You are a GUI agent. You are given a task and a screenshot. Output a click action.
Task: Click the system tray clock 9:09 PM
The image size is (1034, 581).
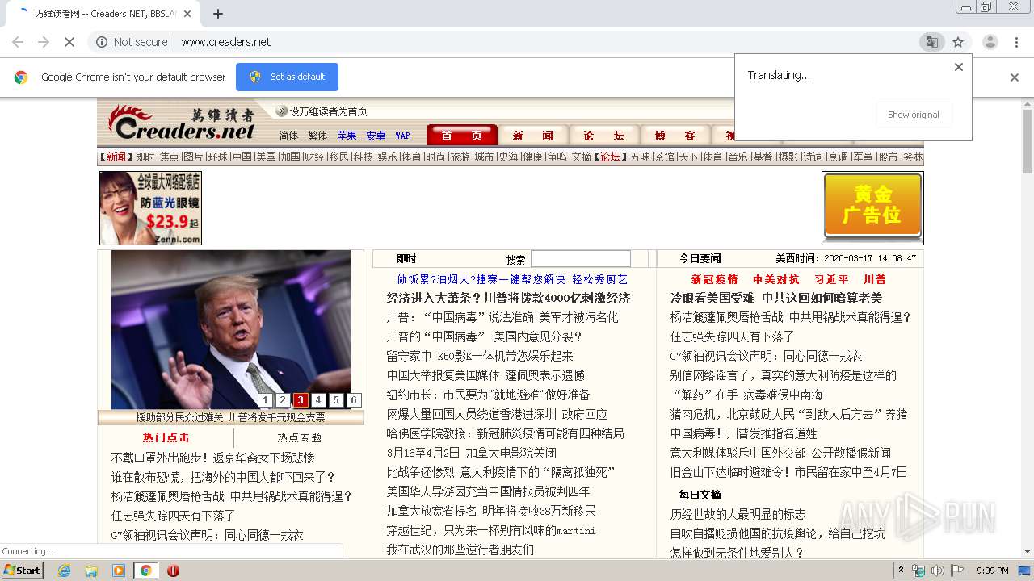point(993,571)
